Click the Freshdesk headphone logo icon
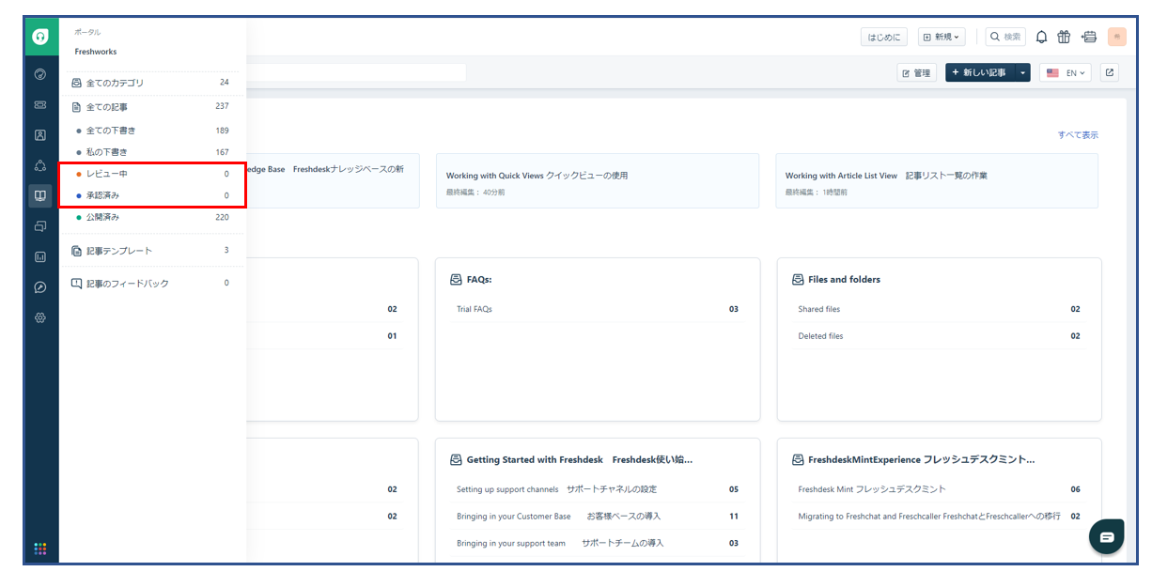 tap(40, 37)
